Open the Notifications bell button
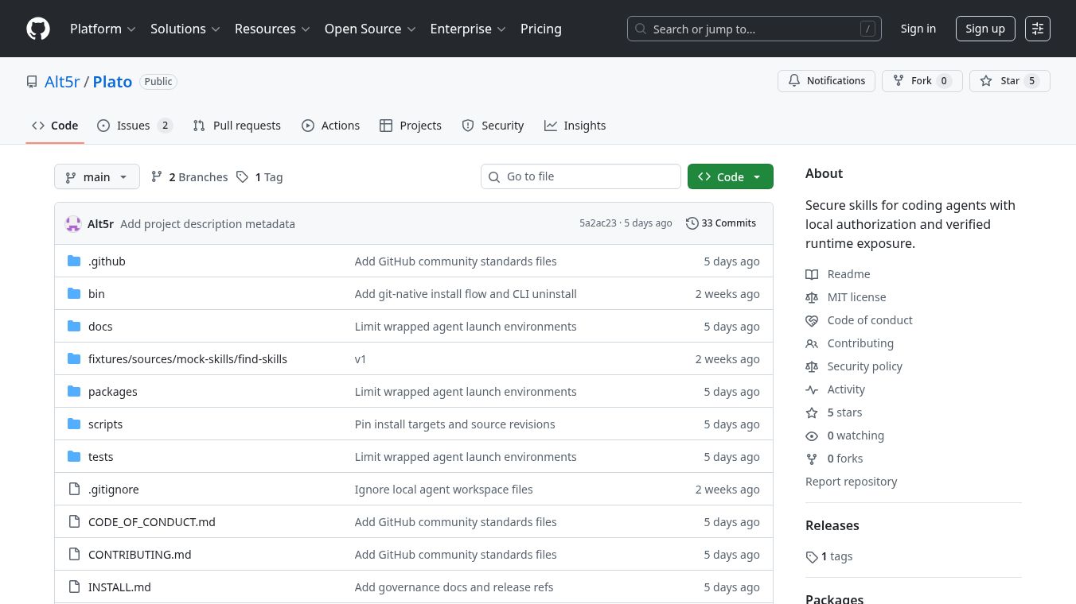The height and width of the screenshot is (604, 1076). coord(826,81)
